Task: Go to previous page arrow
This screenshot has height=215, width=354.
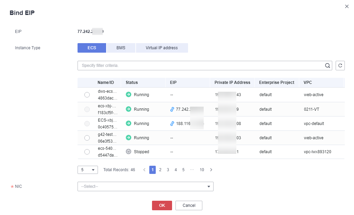Action: coord(144,170)
